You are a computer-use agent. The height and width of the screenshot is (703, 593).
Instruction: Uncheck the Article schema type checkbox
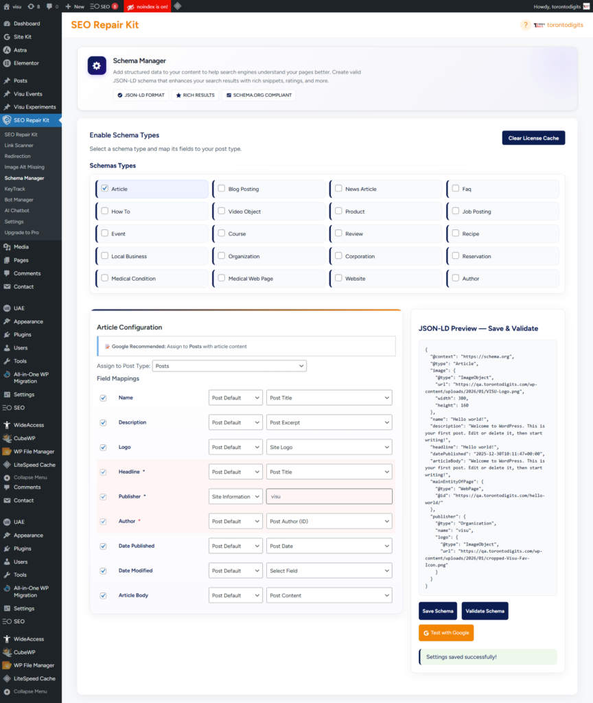tap(105, 189)
